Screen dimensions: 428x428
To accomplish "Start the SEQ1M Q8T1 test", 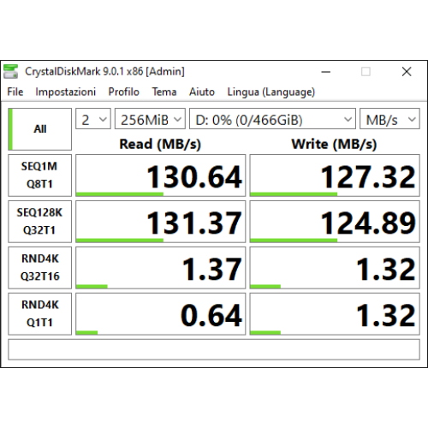I will coord(39,175).
